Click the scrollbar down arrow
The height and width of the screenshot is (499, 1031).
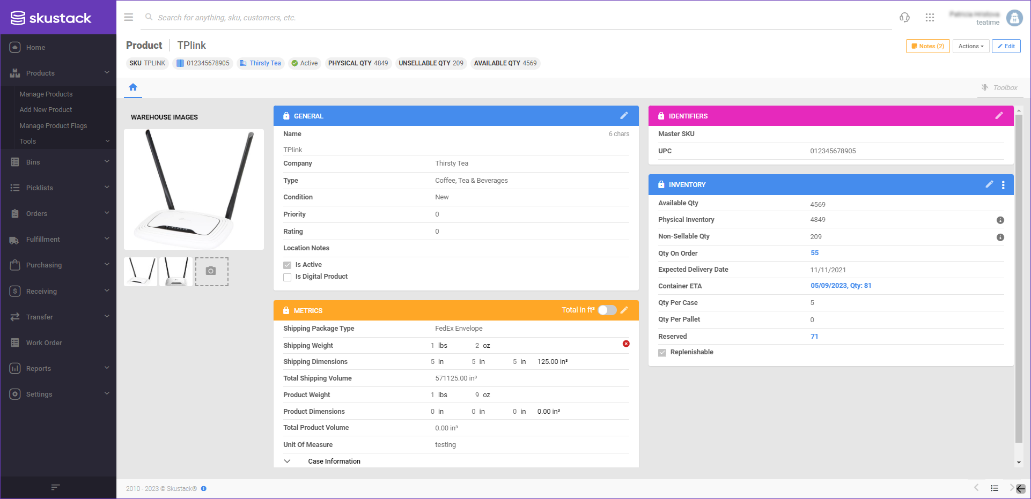point(1019,463)
